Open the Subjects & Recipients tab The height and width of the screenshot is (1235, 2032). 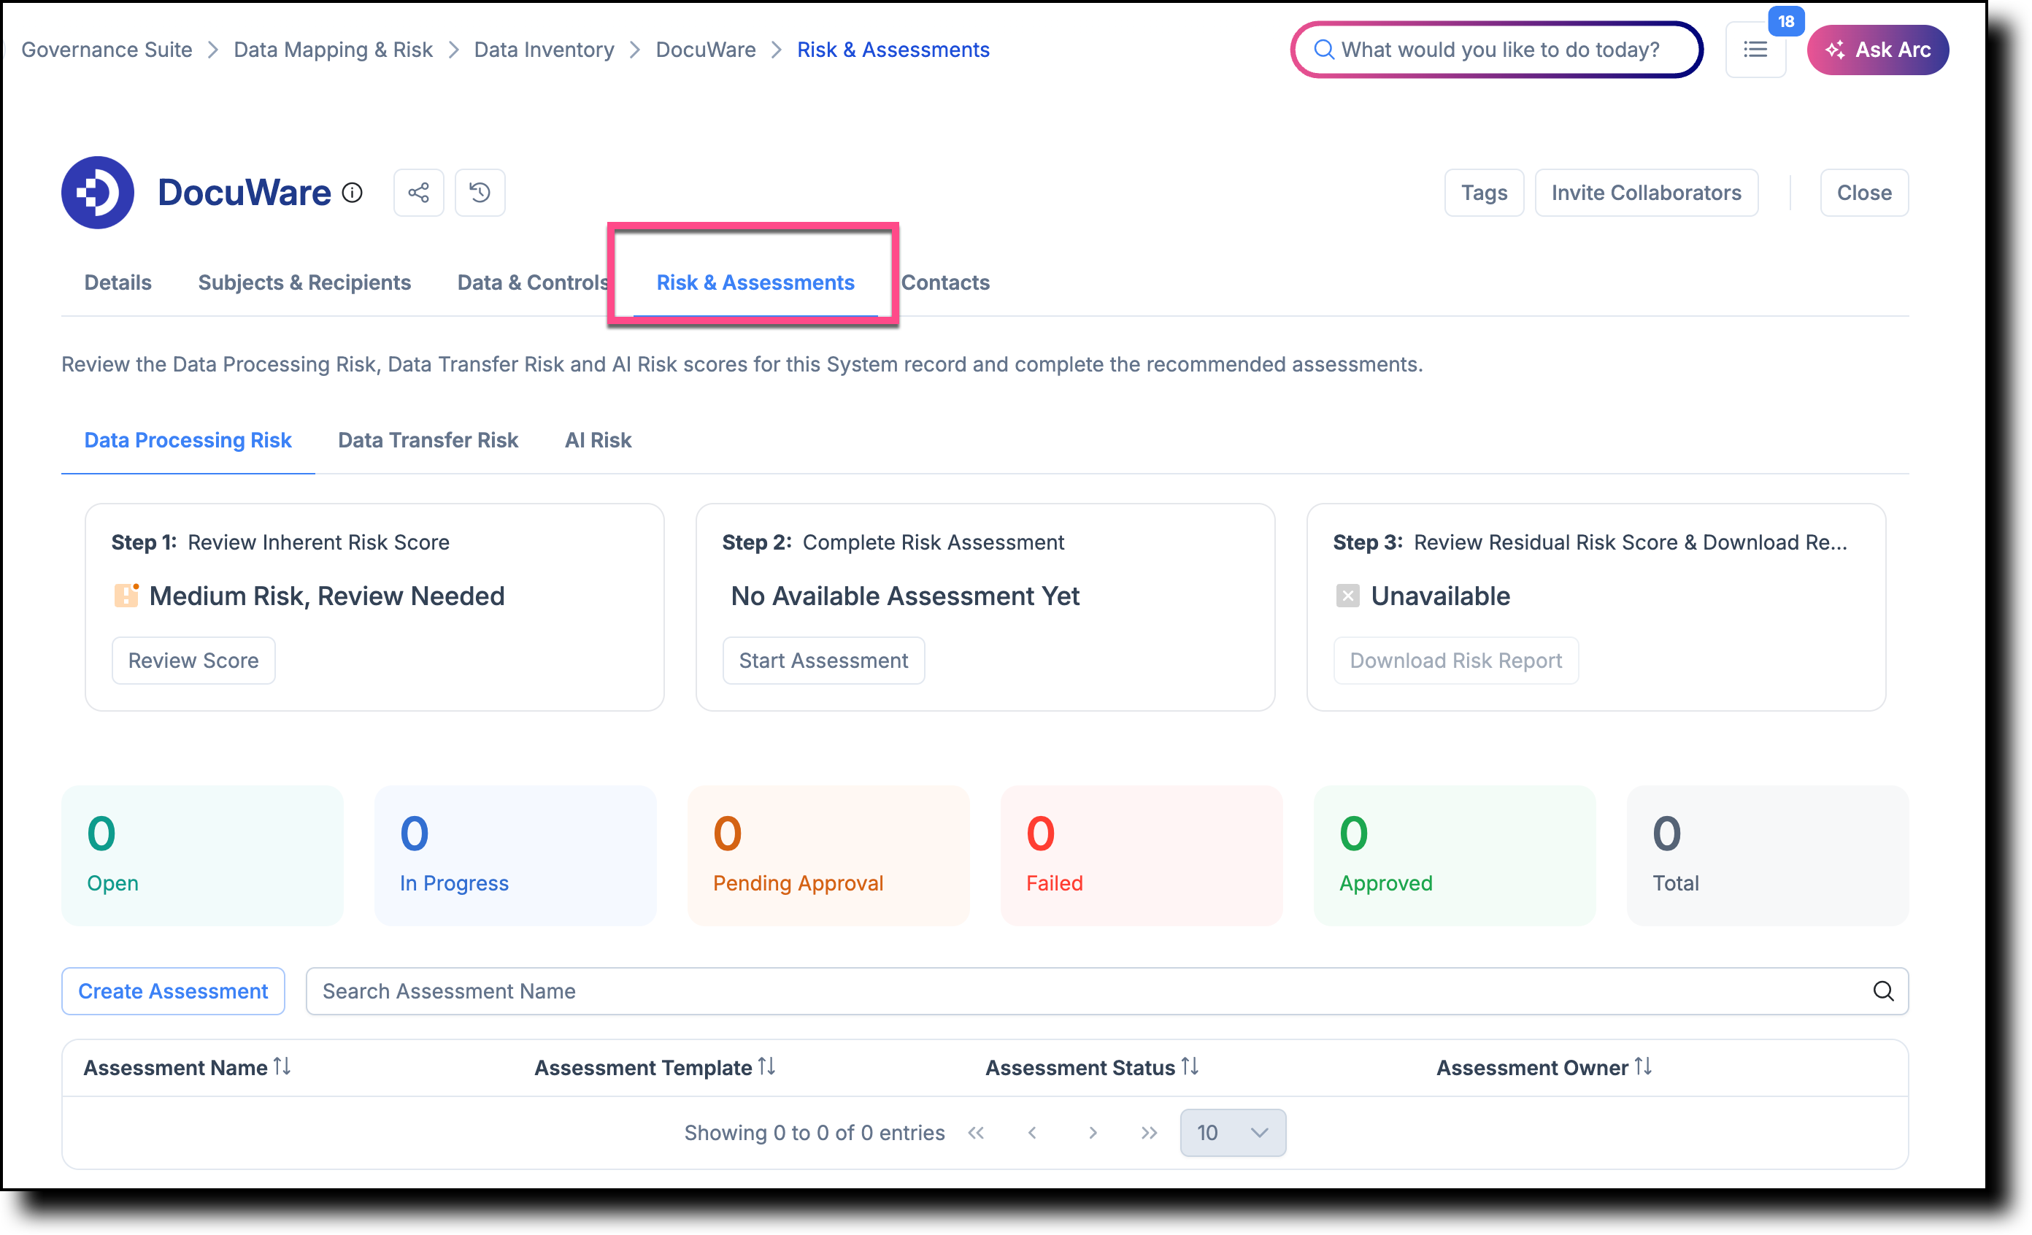coord(304,282)
